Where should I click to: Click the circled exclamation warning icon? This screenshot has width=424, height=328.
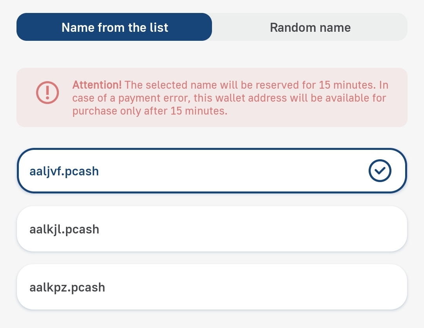point(48,92)
